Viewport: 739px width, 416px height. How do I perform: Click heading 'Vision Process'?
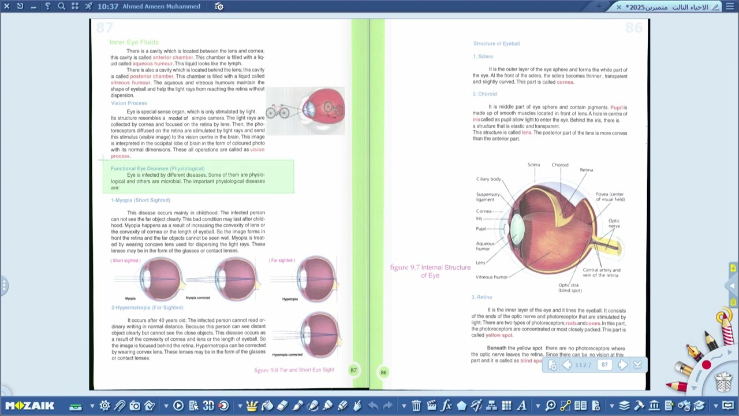129,103
